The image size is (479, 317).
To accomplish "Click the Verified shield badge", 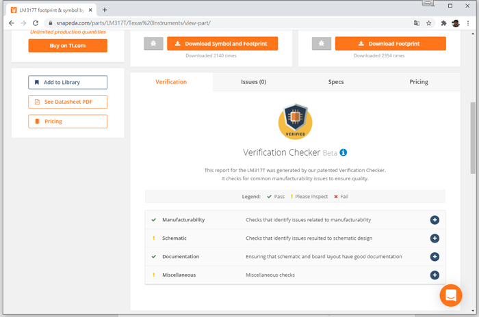I will click(x=295, y=121).
